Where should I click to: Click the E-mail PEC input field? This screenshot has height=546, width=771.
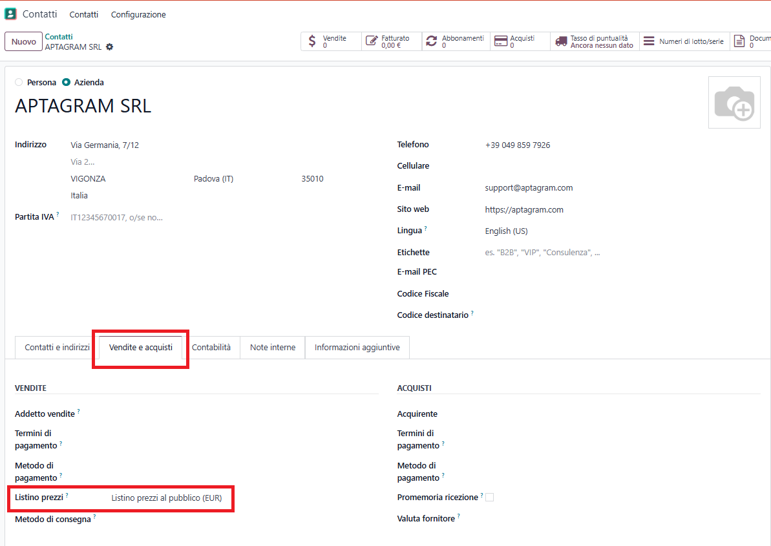coord(622,272)
